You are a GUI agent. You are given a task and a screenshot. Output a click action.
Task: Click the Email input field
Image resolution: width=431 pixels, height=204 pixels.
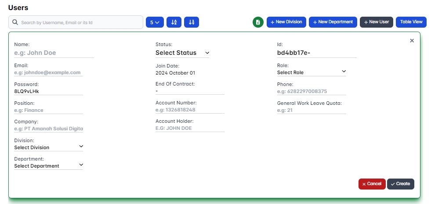tap(48, 73)
